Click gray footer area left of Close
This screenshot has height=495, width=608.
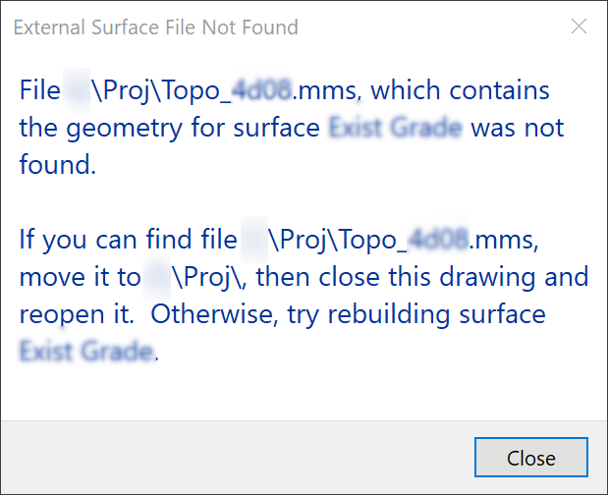(236, 458)
